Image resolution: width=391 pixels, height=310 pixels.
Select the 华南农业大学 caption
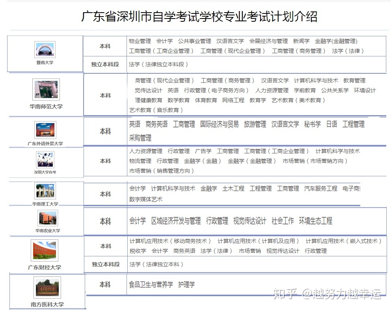(x=48, y=230)
